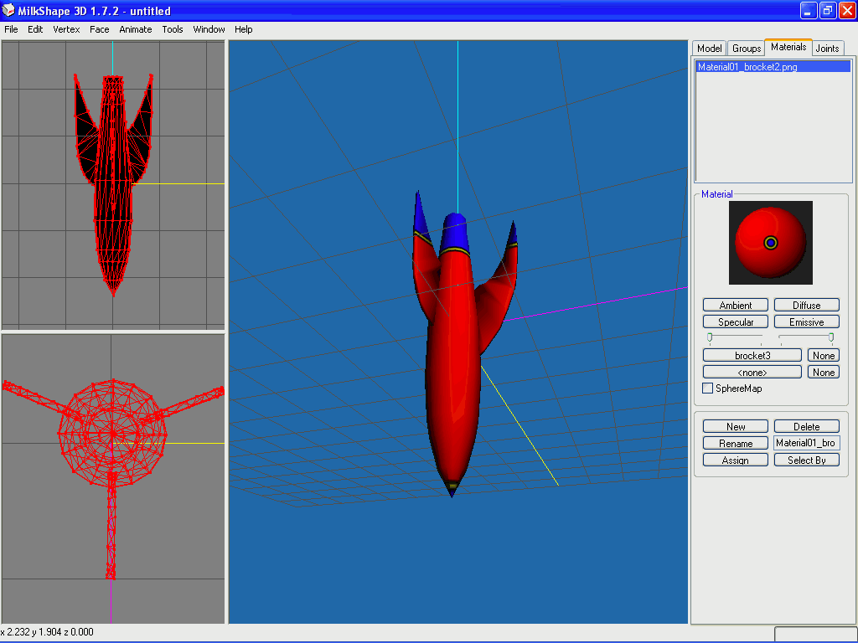Switch to the Joints tab
The image size is (858, 643).
click(x=827, y=49)
